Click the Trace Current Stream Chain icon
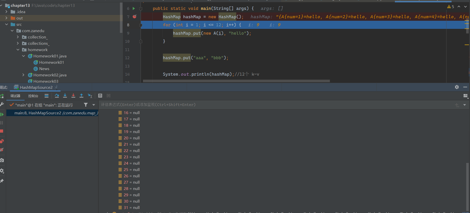Screen dimensions: 470x213 click(109, 96)
